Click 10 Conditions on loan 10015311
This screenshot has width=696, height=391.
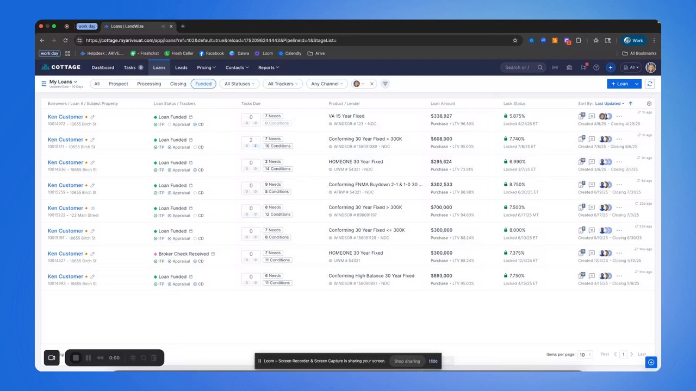[277, 146]
